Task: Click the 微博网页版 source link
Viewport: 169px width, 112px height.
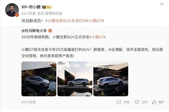Action: pyautogui.click(x=54, y=13)
